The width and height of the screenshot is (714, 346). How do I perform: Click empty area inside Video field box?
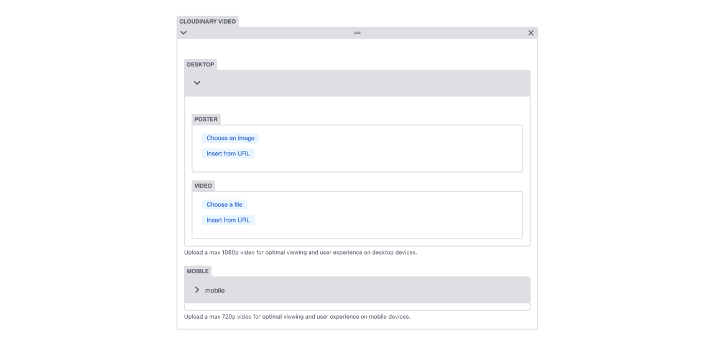click(387, 214)
